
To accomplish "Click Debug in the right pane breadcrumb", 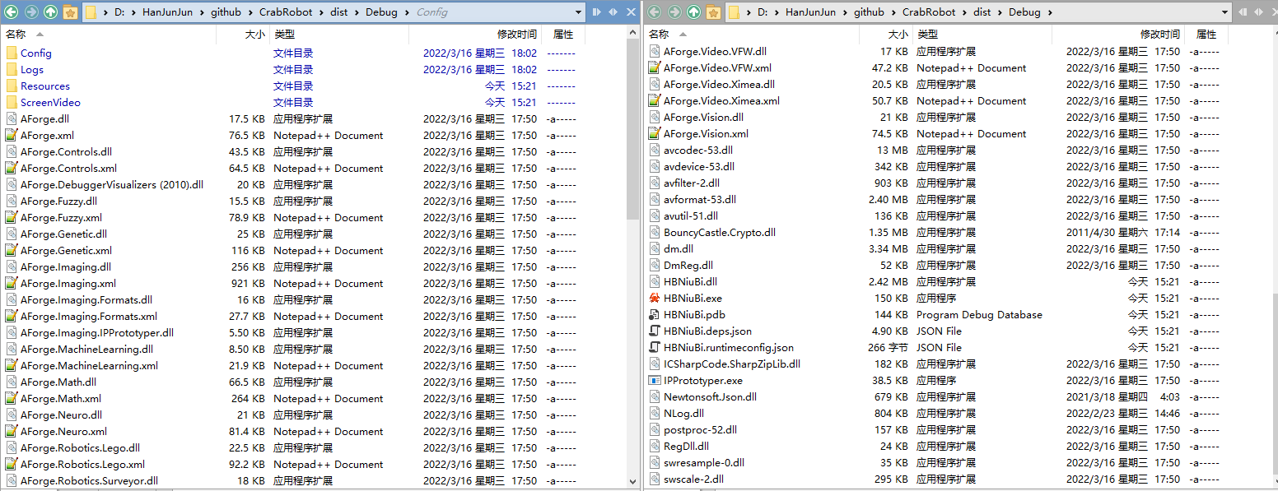I will coord(1024,12).
